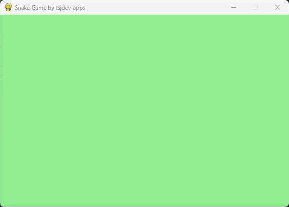289x207 pixels.
Task: Click the top-right corner of the green playfield
Action: point(287,16)
